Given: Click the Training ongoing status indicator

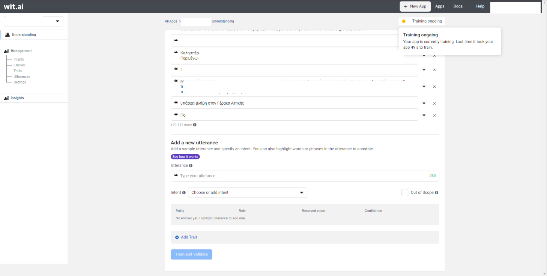Looking at the screenshot, I should pos(422,21).
